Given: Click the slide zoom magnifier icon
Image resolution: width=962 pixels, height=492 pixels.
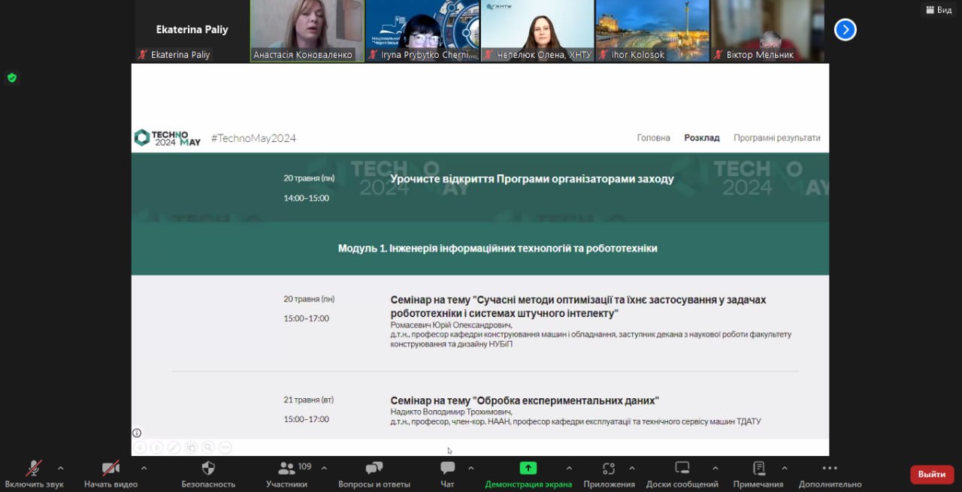Looking at the screenshot, I should coord(208,448).
